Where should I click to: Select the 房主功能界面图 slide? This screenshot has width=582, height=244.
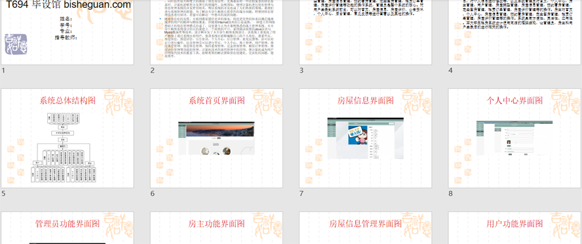click(x=216, y=228)
